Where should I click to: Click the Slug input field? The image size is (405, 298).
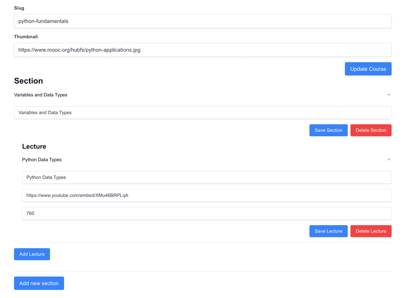203,21
